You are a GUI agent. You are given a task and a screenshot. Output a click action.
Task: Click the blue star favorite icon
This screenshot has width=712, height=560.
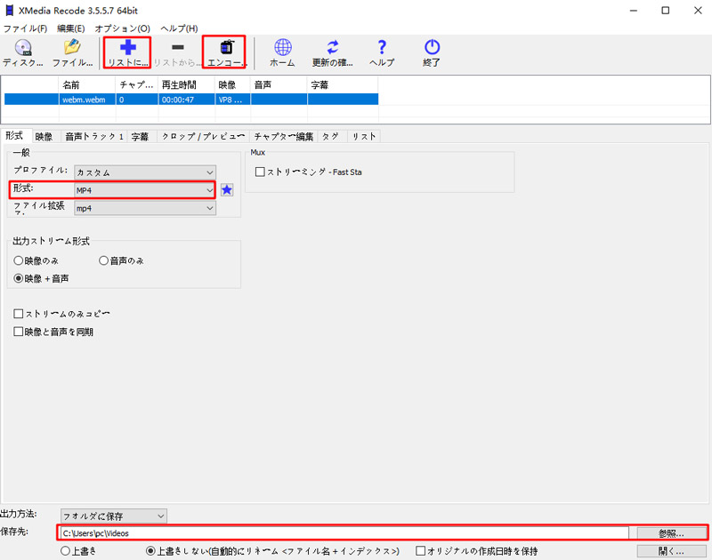point(227,189)
